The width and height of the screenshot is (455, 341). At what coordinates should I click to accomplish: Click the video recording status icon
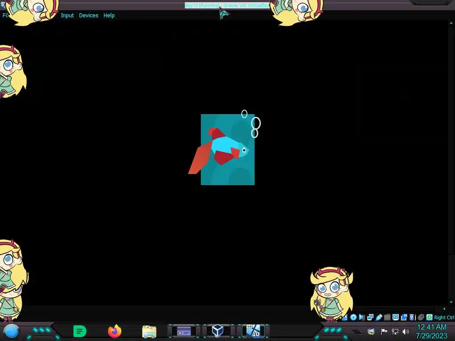coord(404,317)
